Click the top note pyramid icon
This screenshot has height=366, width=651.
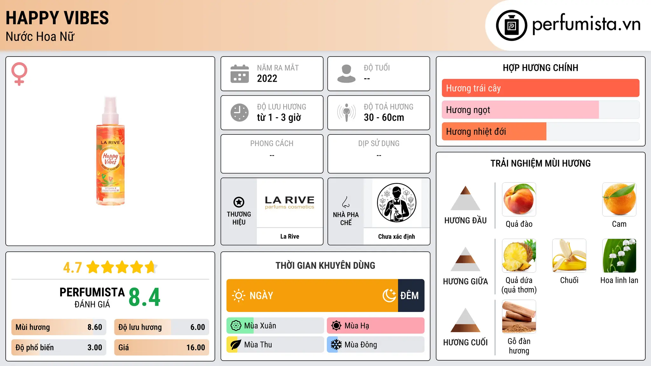click(465, 198)
